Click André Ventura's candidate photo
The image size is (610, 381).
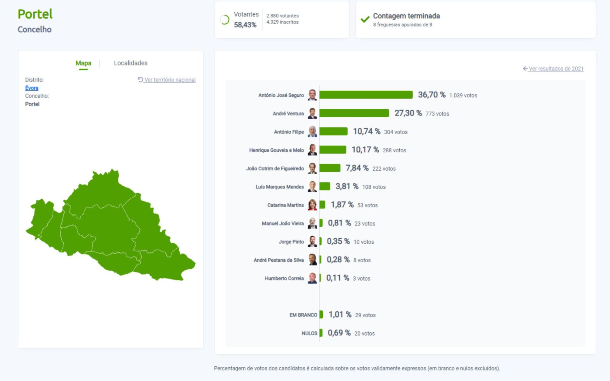click(312, 114)
